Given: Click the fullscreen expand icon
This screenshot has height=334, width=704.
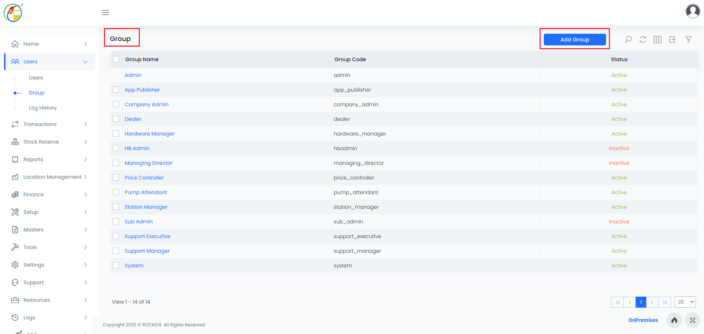Looking at the screenshot, I should pos(693,320).
